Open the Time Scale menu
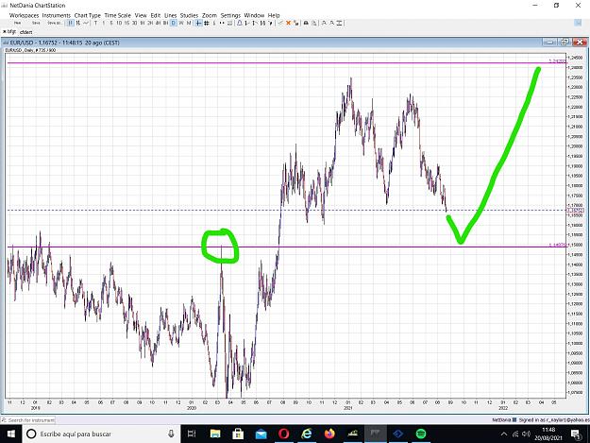This screenshot has height=443, width=590. coord(118,15)
